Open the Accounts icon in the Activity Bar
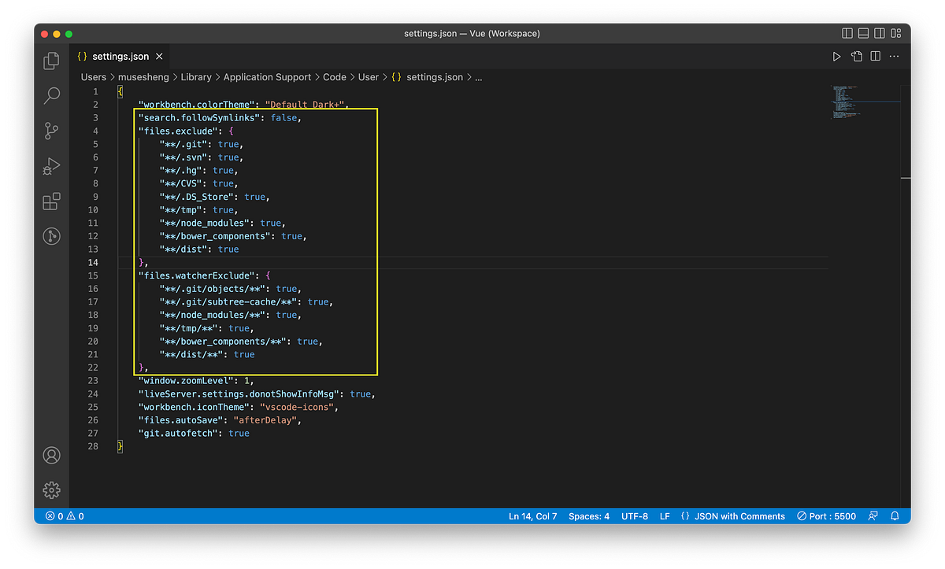The width and height of the screenshot is (945, 569). (x=51, y=455)
